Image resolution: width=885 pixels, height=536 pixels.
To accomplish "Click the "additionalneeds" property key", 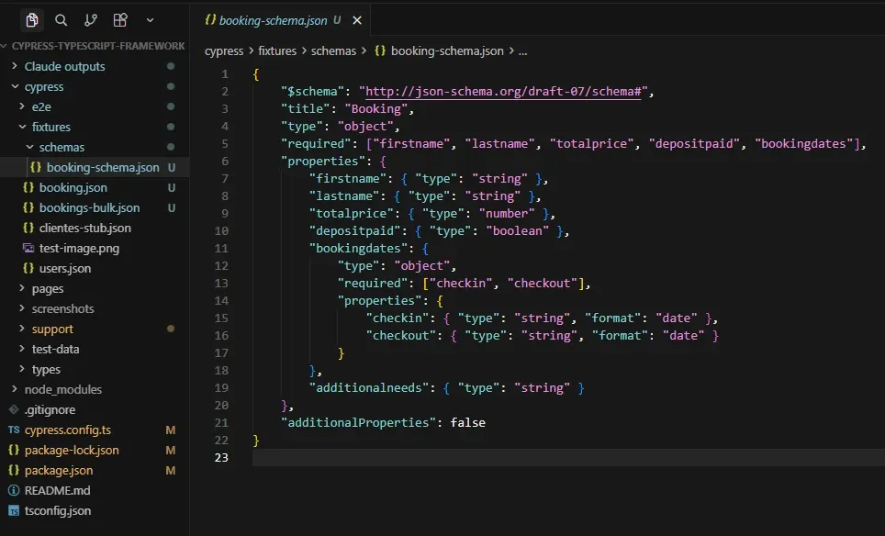I will (368, 387).
